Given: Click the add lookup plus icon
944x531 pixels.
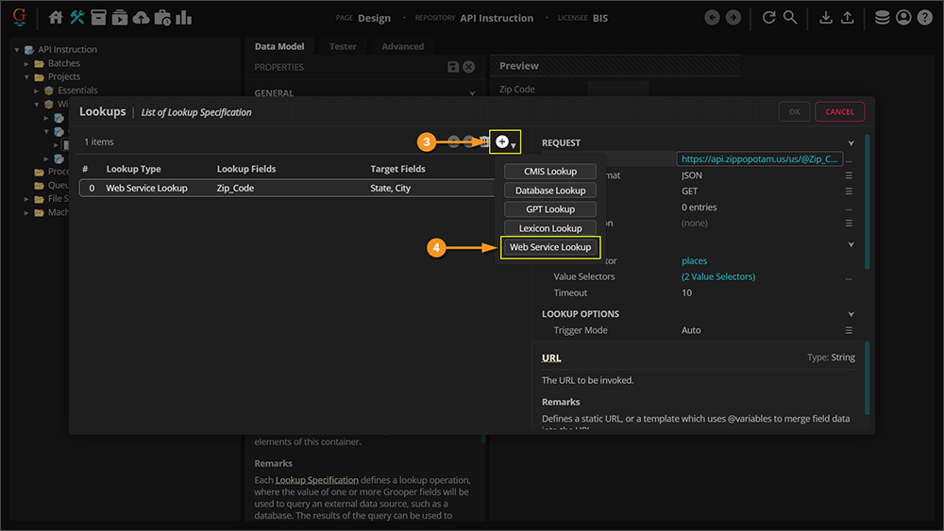Looking at the screenshot, I should point(502,142).
